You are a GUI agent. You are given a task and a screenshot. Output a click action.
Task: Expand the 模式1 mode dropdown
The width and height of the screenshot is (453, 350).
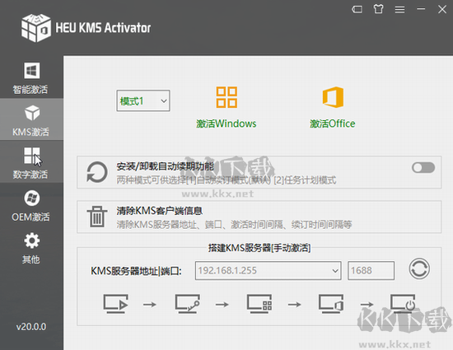tap(143, 100)
